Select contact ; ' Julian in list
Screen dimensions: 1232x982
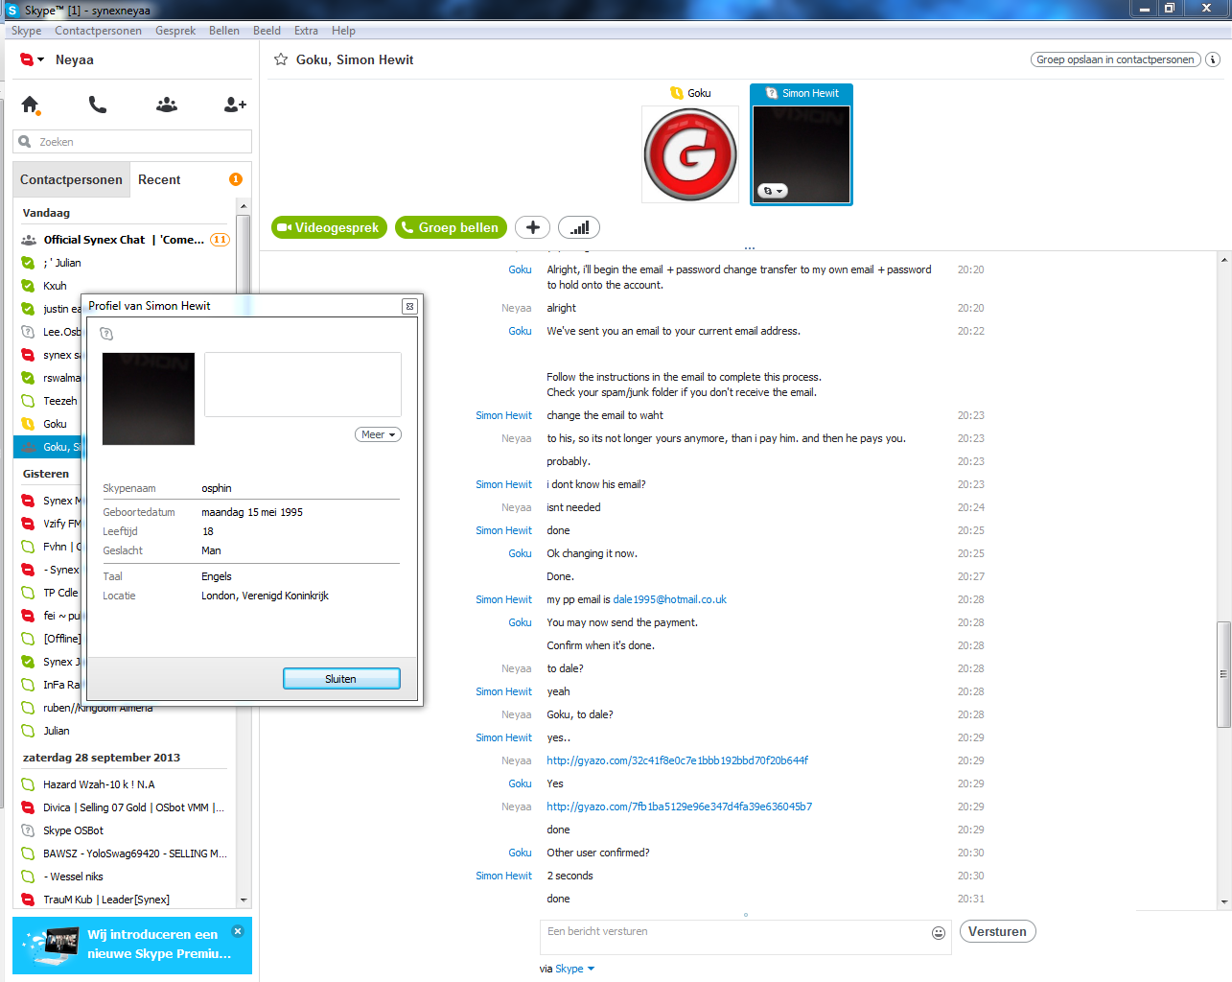tap(124, 263)
